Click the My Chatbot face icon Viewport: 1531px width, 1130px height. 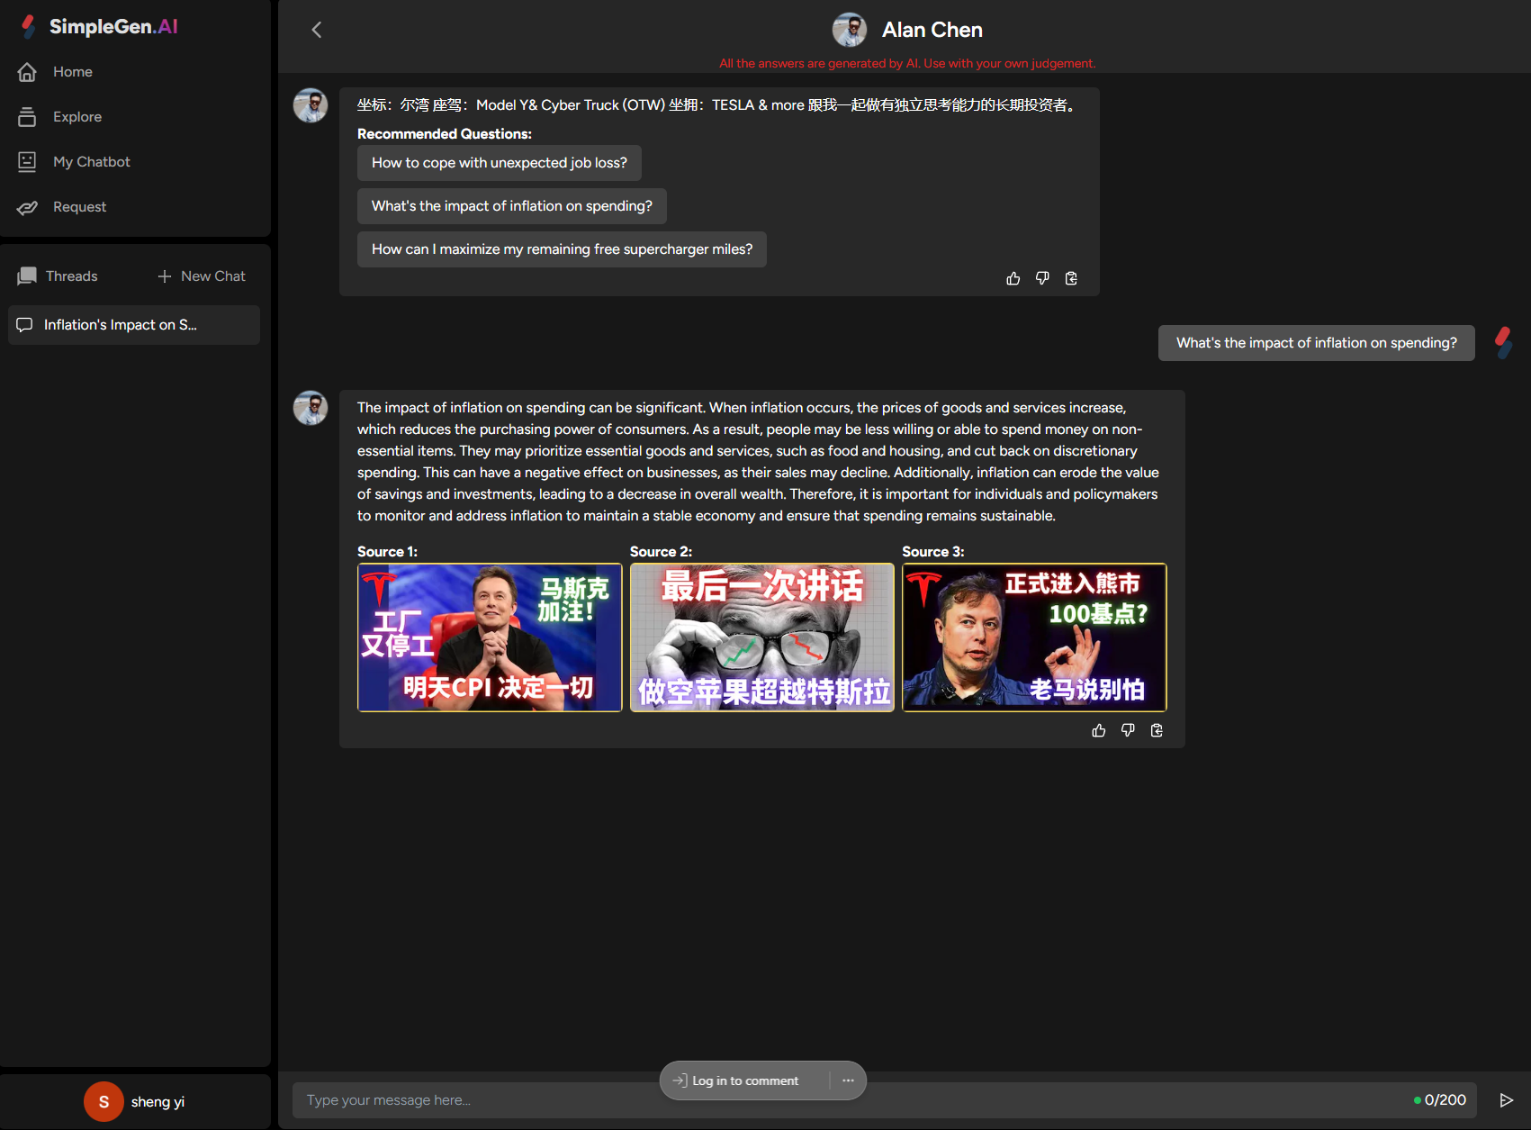click(x=27, y=162)
